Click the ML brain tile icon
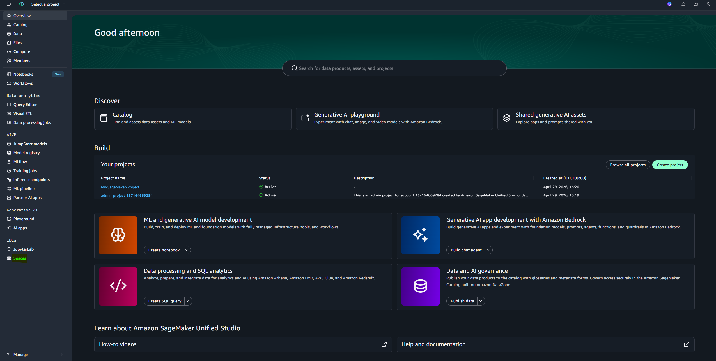This screenshot has height=361, width=716. (x=118, y=235)
